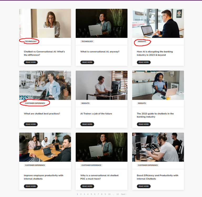Select Customer Experience tag on chatbot best practices
This screenshot has height=197, width=202.
coord(35,103)
